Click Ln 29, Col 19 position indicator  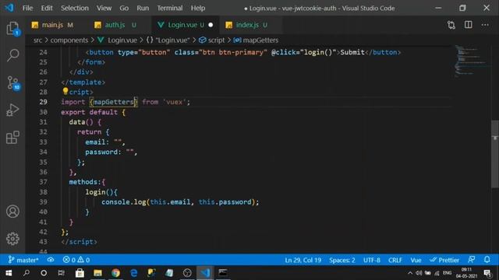pyautogui.click(x=303, y=260)
